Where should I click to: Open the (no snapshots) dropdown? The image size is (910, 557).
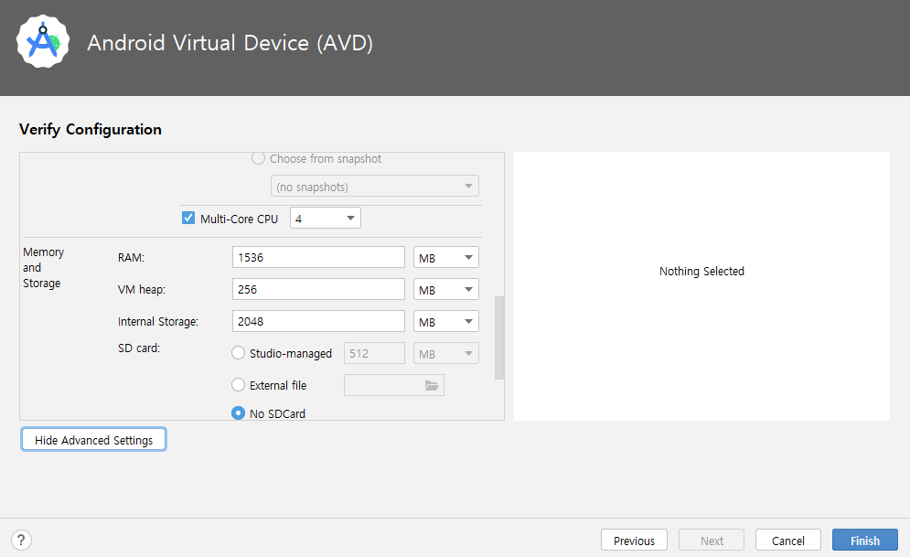pos(375,187)
